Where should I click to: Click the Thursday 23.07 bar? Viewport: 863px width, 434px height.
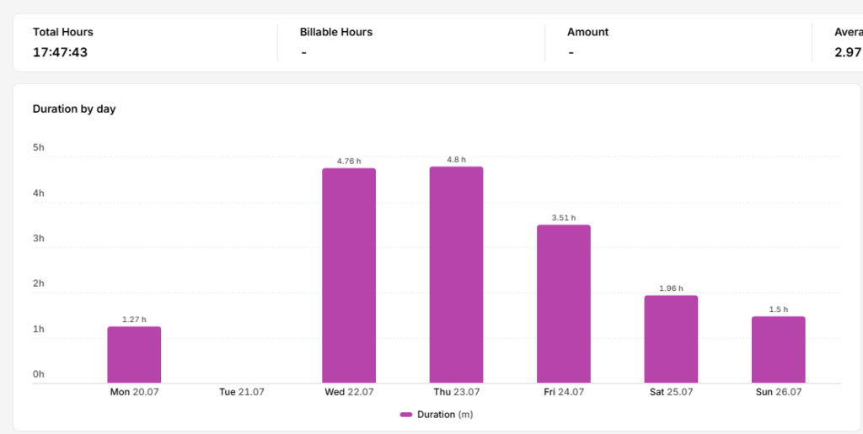[456, 275]
